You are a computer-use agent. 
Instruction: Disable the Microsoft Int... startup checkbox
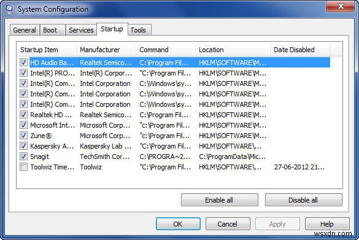(x=23, y=125)
